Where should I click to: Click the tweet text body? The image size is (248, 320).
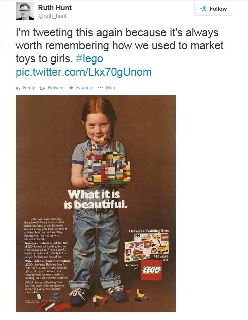[120, 46]
